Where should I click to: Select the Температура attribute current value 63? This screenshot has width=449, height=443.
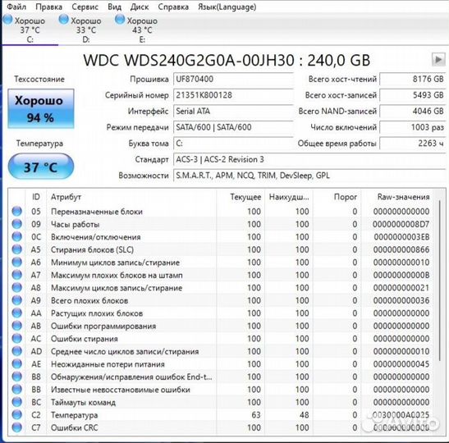tap(256, 415)
